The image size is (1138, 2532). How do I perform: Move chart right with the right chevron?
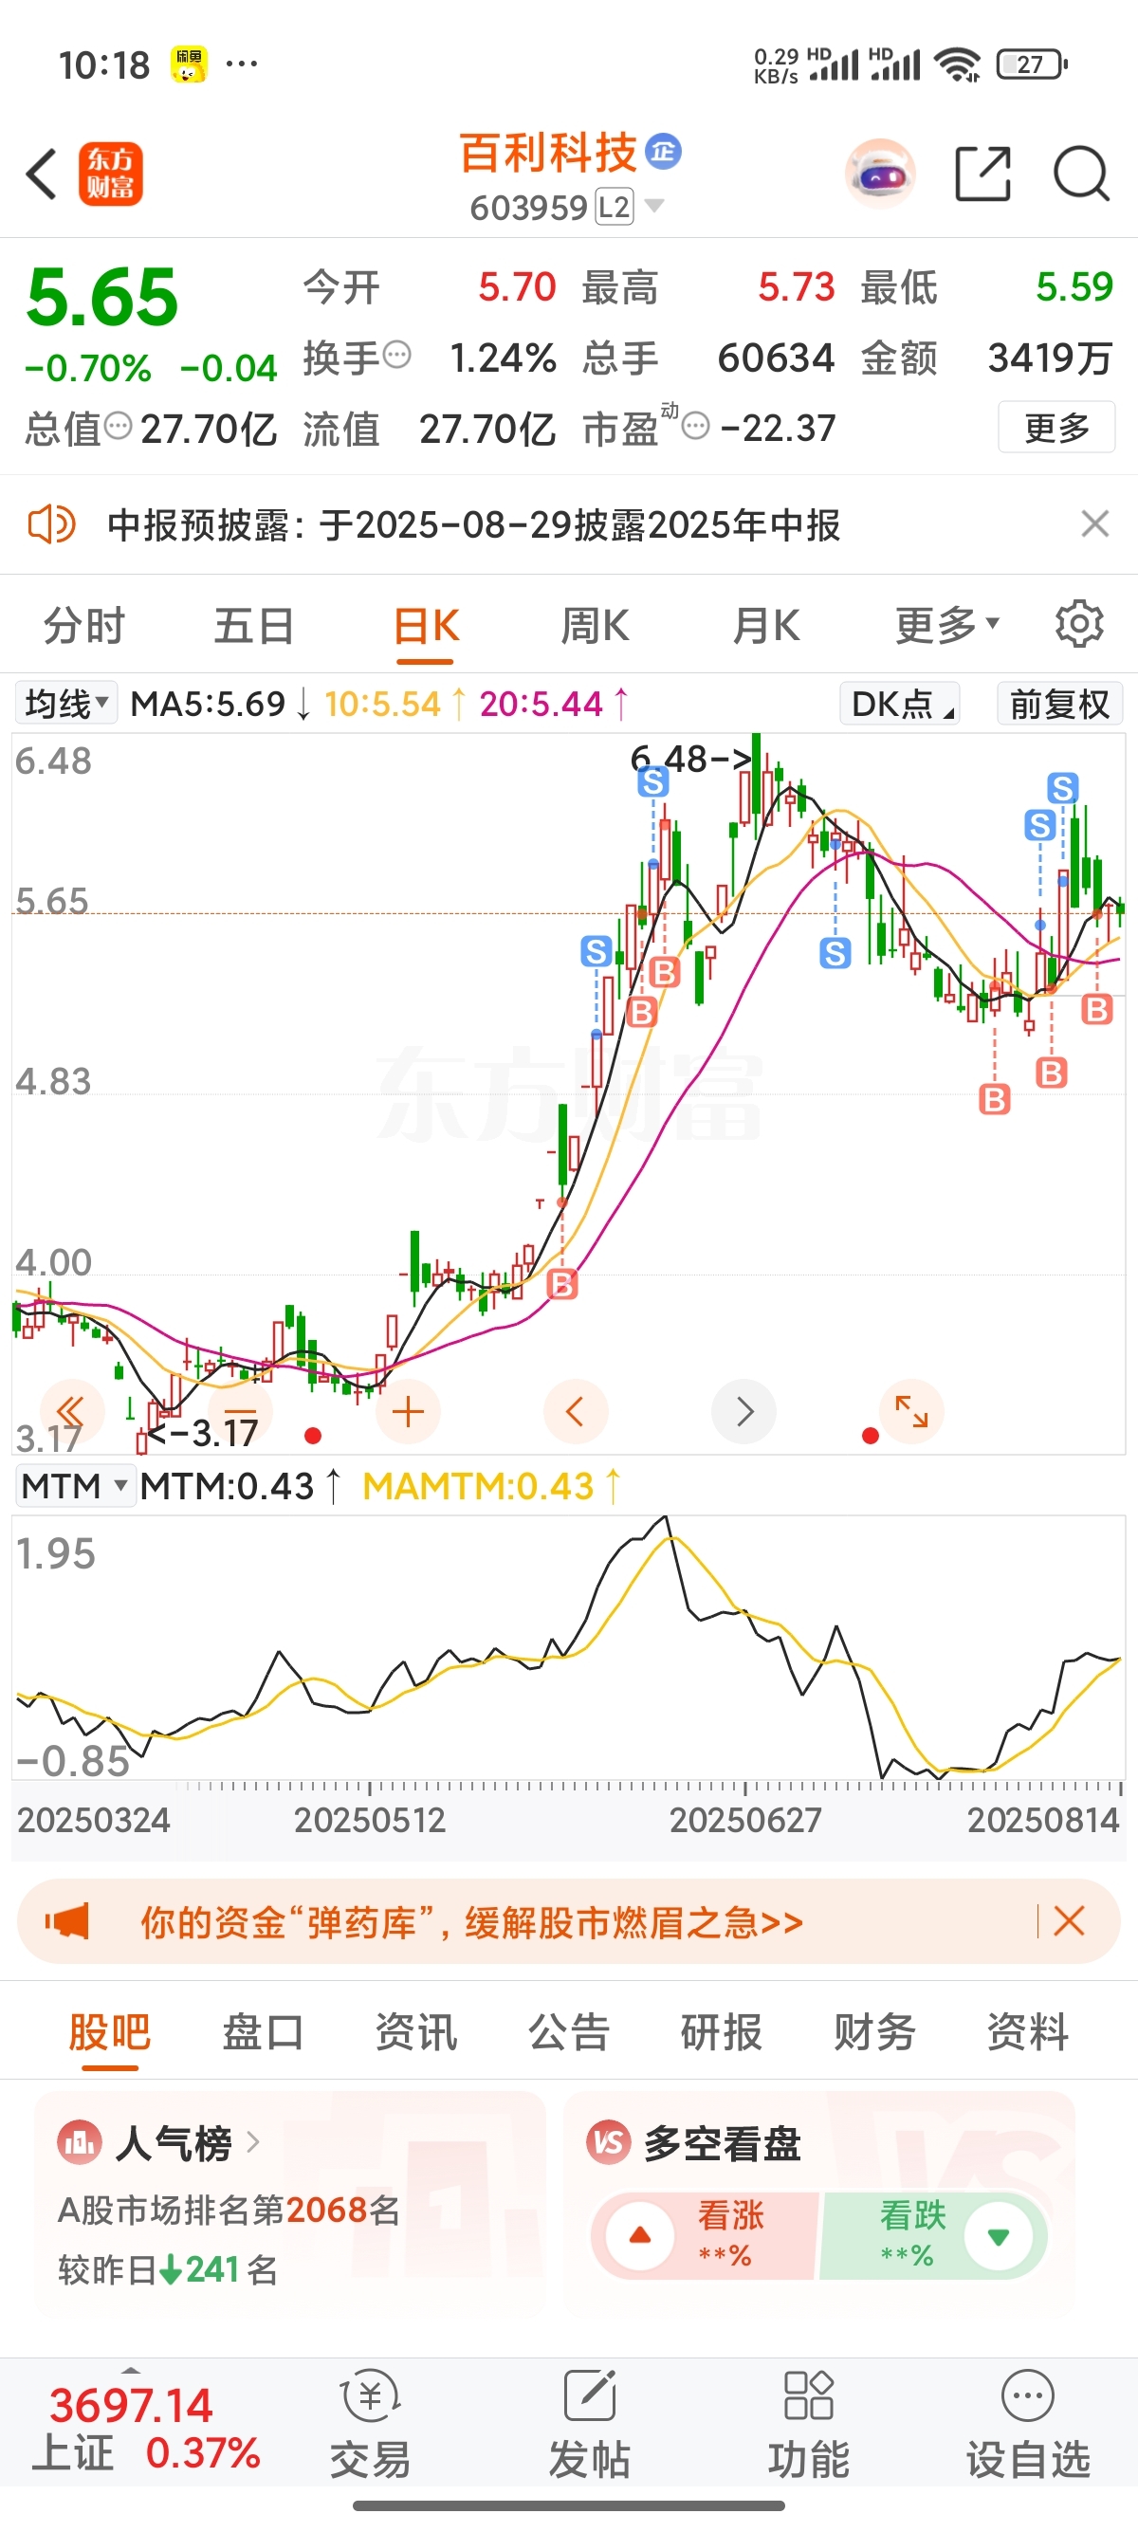(x=743, y=1411)
